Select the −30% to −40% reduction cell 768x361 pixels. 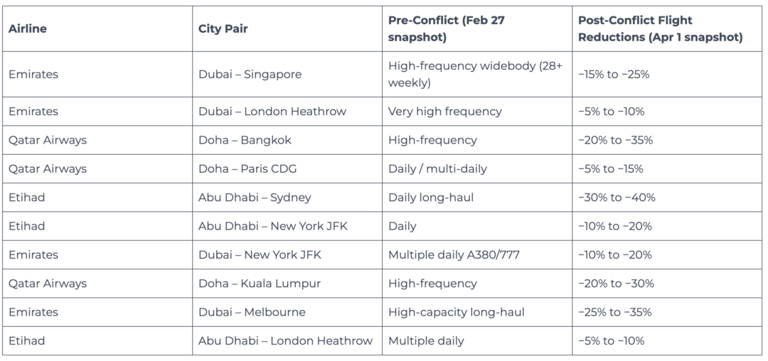pyautogui.click(x=617, y=198)
